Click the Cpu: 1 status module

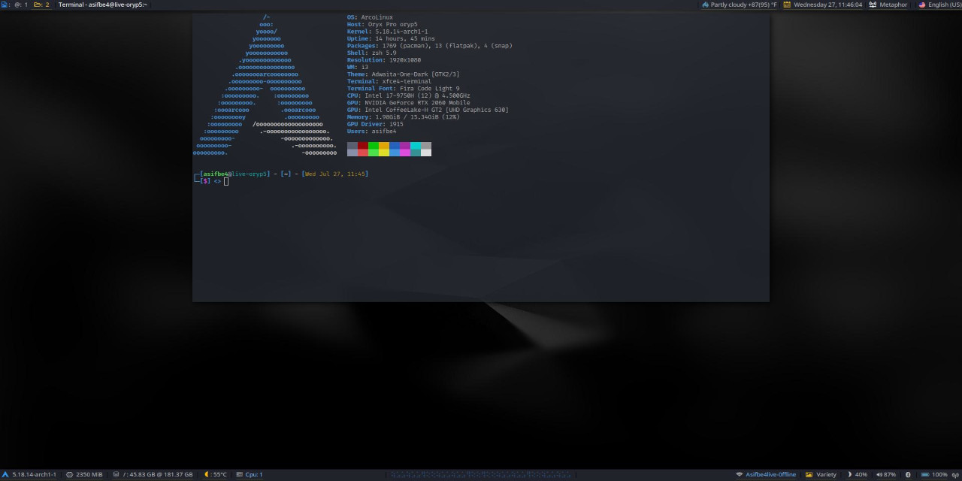pos(249,475)
